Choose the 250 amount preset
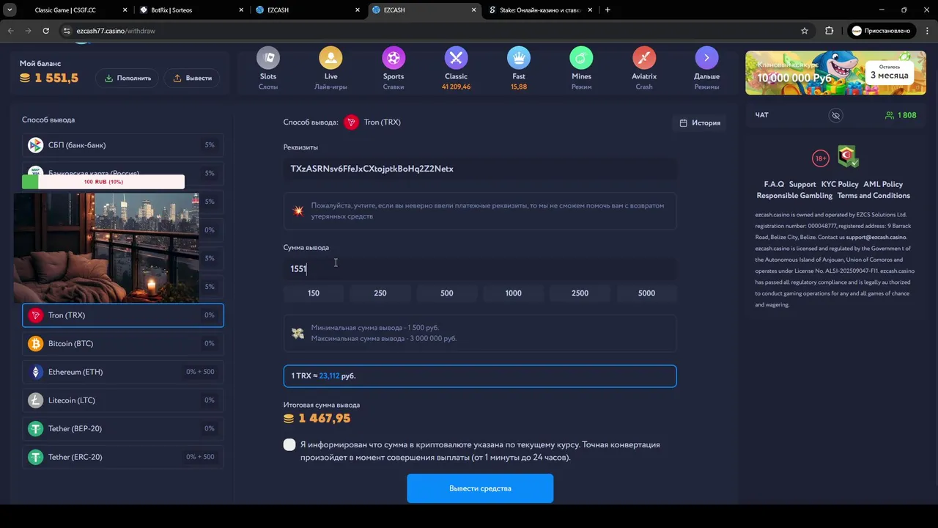 pos(380,293)
